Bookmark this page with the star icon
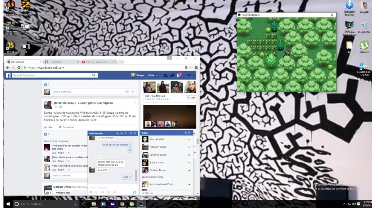Viewport: 372px width, 209px height. 191,67
